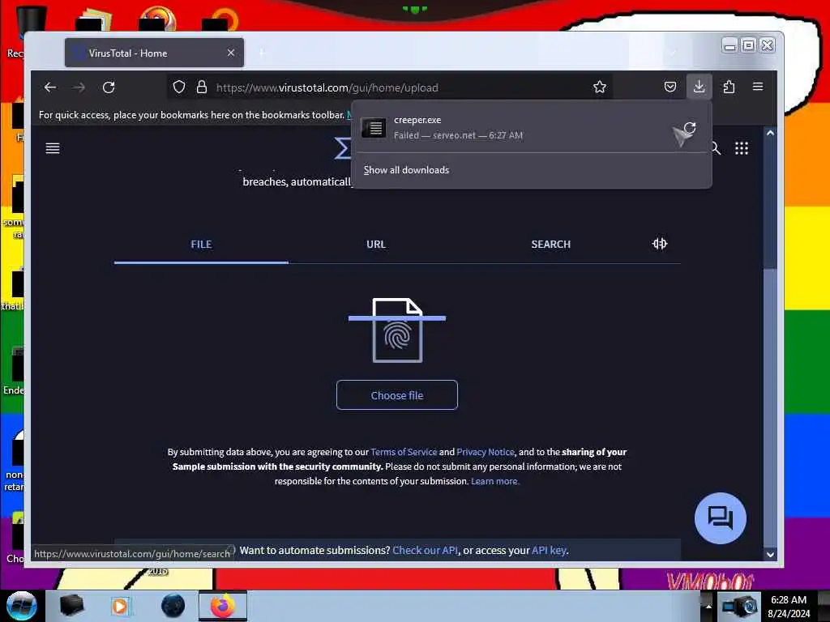Switch to the SEARCH tab
Viewport: 830px width, 622px height.
[550, 245]
